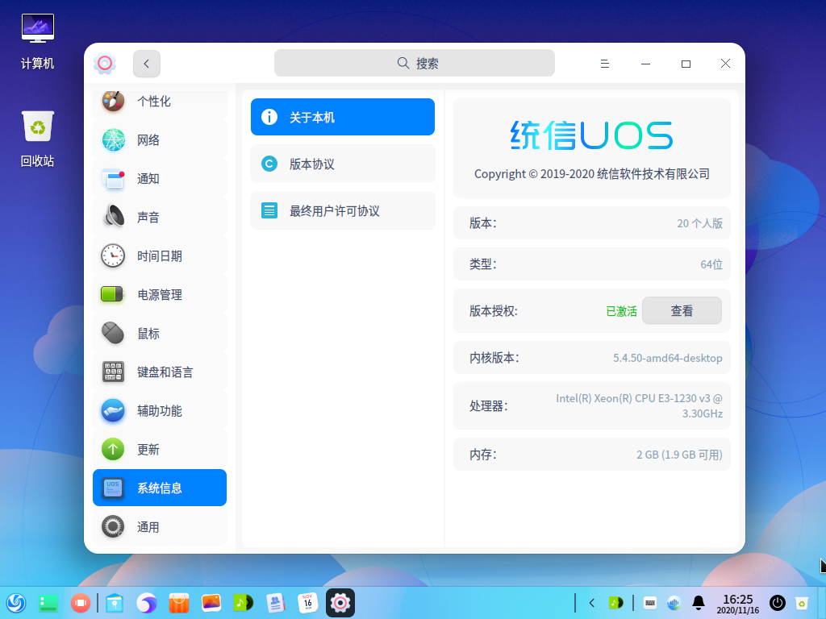Open Network (网络) settings
Image resolution: width=826 pixels, height=619 pixels.
pos(160,140)
